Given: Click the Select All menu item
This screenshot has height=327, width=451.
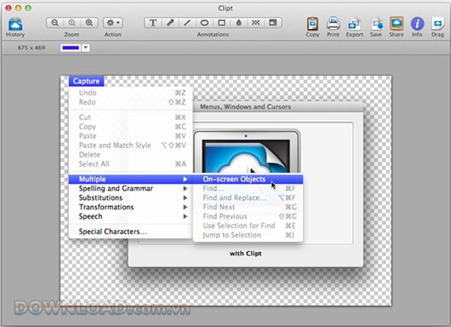Looking at the screenshot, I should 130,163.
